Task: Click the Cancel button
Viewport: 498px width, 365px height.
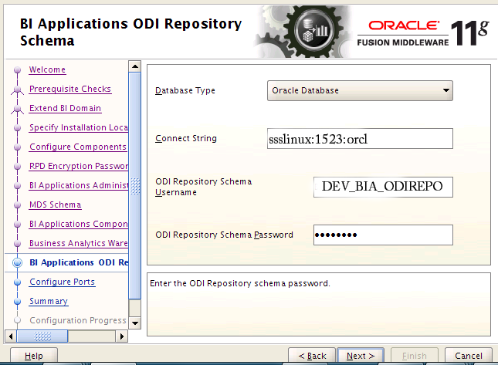Action: (x=469, y=356)
